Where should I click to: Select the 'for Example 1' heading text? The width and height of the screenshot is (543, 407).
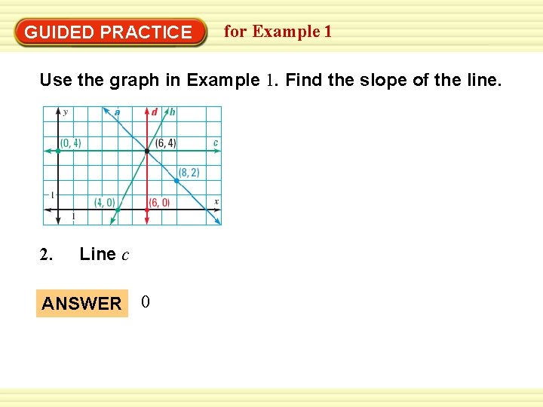click(x=278, y=32)
